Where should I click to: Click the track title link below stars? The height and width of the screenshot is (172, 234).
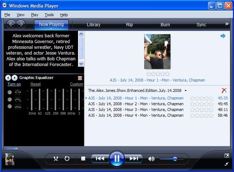[x=157, y=80]
